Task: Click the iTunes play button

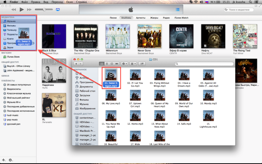Action: click(x=21, y=9)
